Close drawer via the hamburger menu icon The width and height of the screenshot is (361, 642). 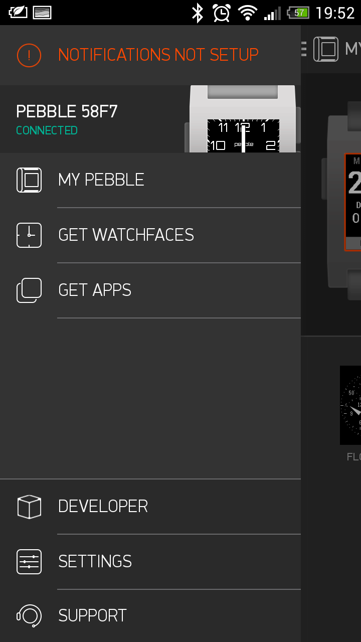304,49
